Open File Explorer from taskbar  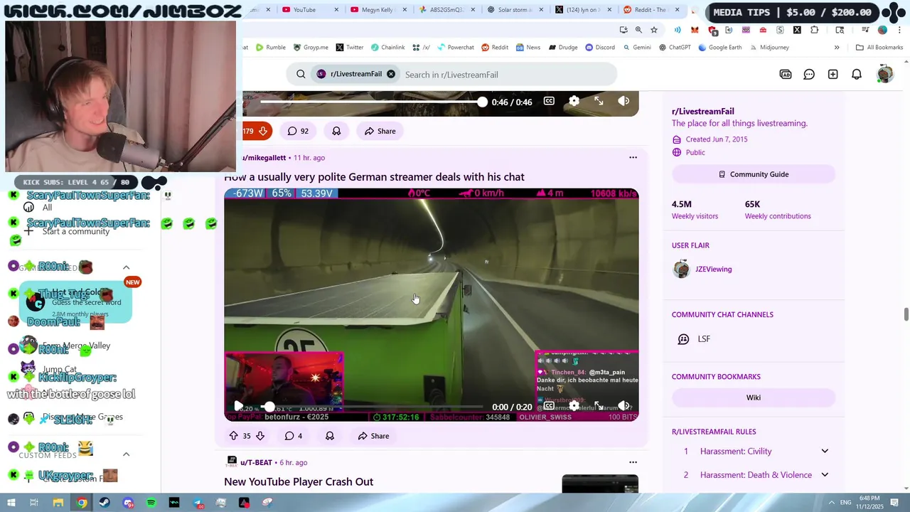point(58,503)
